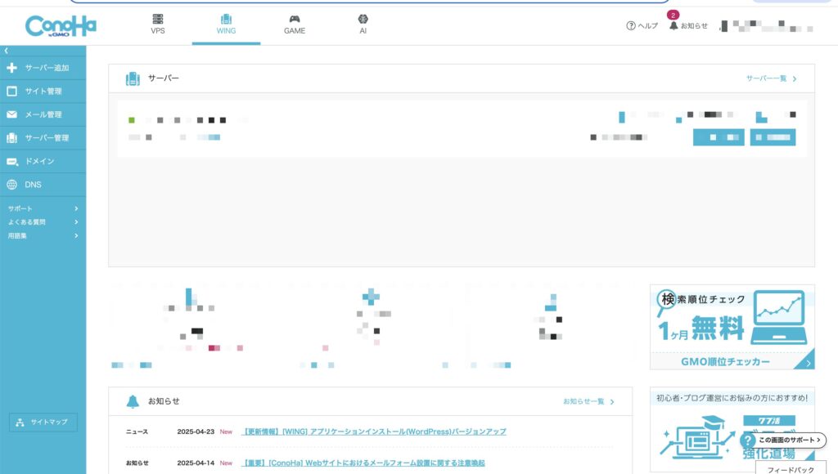Click the ConoHa logo
This screenshot has width=838, height=474.
point(61,25)
